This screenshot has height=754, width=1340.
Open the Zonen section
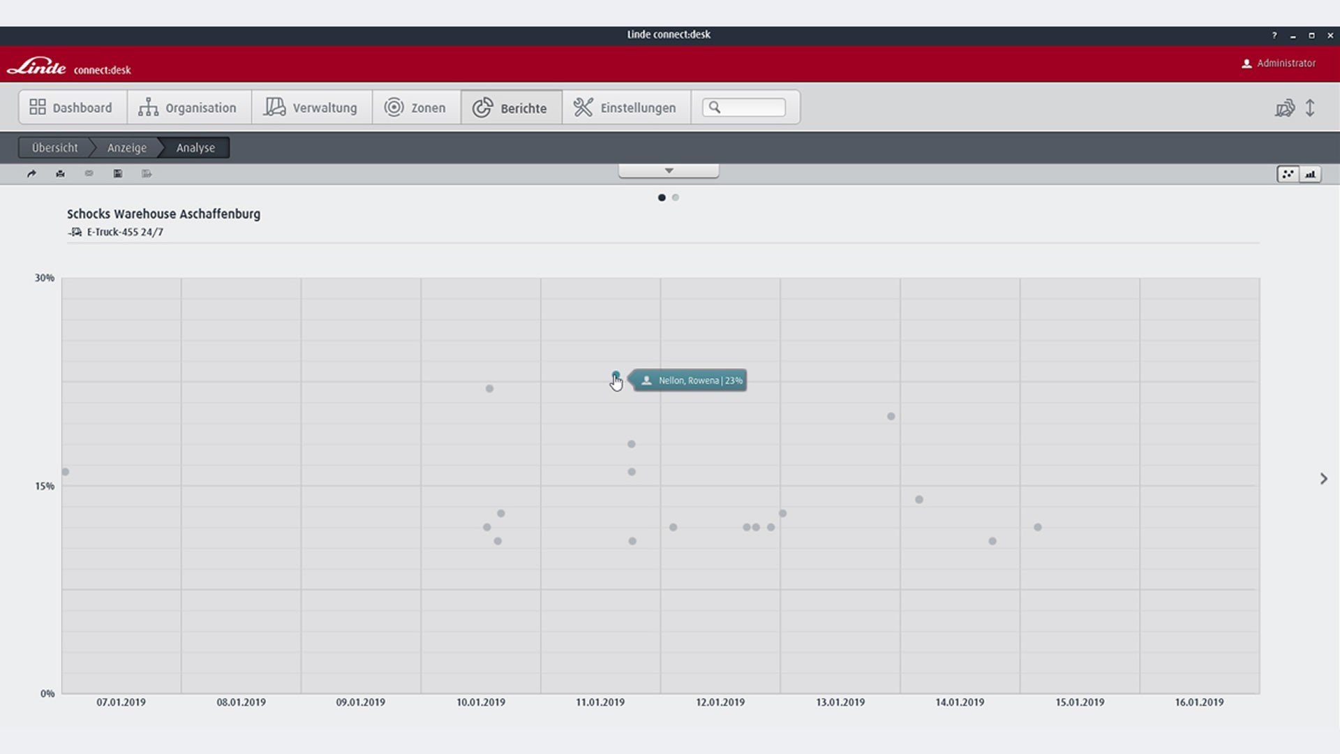tap(416, 107)
